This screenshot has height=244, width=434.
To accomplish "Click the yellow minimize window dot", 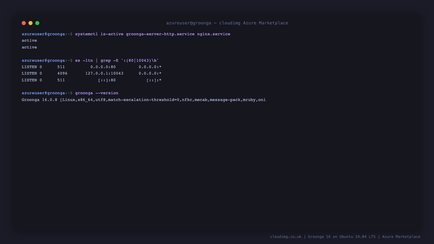I will [x=31, y=23].
